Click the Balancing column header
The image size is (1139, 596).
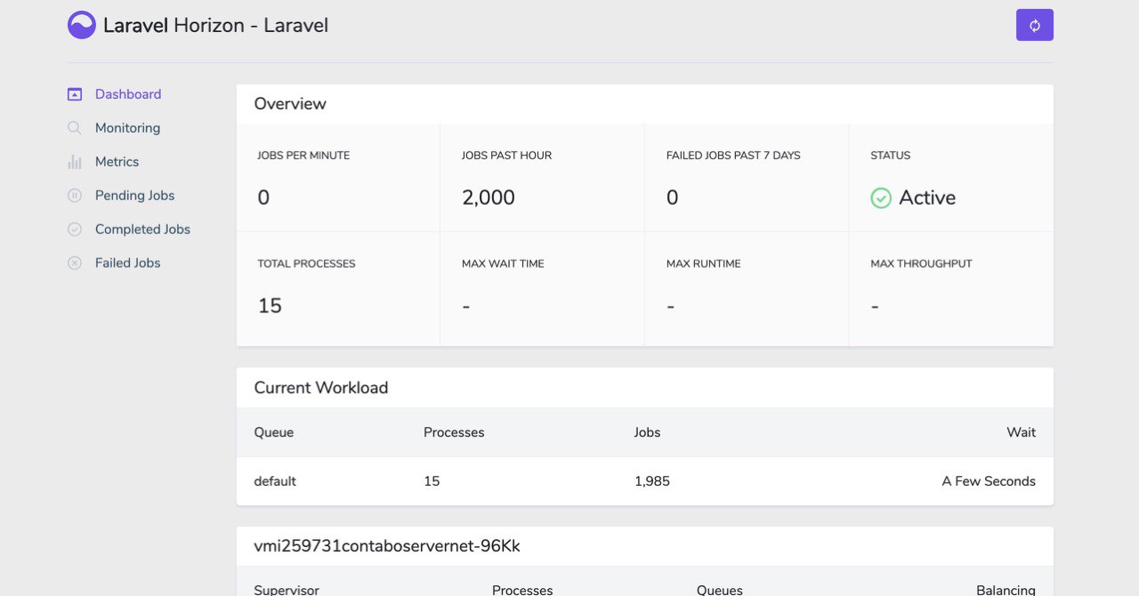coord(1006,590)
